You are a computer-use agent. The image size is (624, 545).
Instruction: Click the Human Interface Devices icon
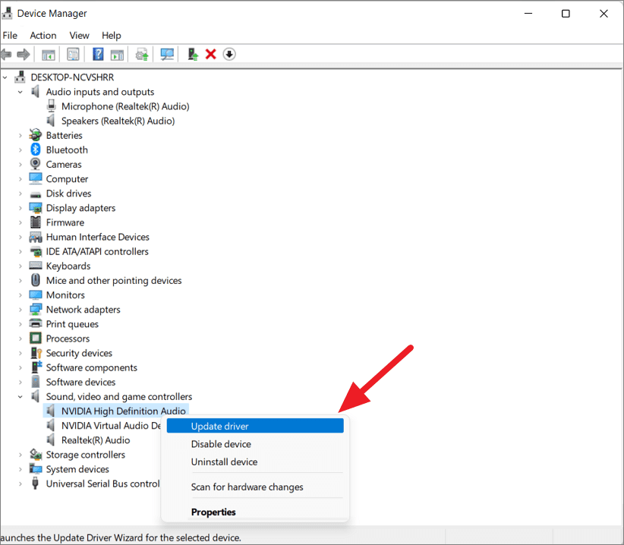point(36,237)
